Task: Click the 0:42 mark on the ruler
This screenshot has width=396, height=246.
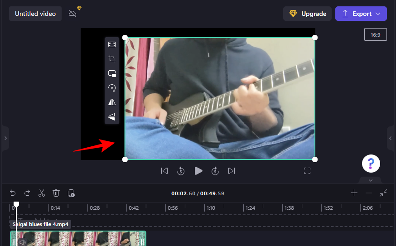Action: 134,208
